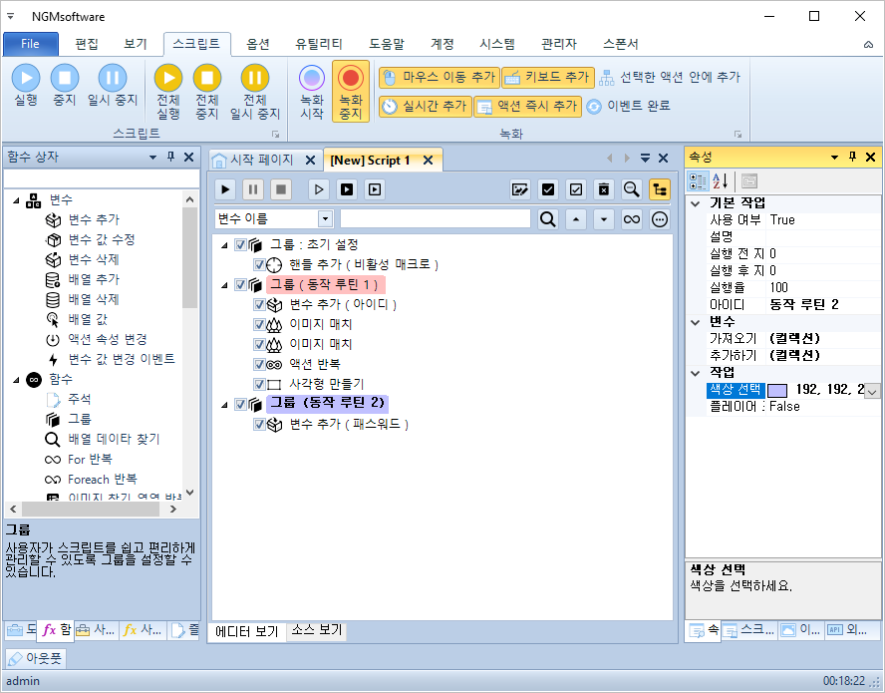This screenshot has height=693, width=885.
Task: Switch to the 유틸리티 ribbon tab
Action: coord(319,44)
